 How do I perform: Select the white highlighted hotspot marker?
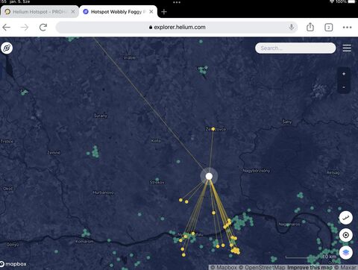click(209, 176)
